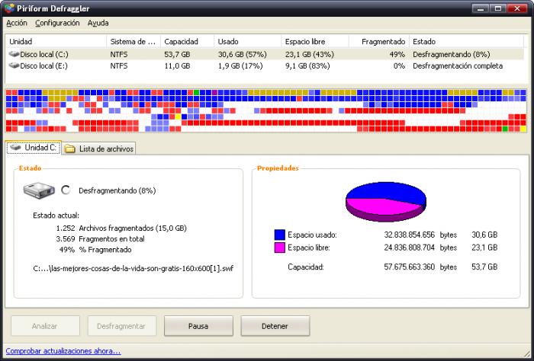Click the Pausa button
This screenshot has height=361, width=534.
click(198, 326)
